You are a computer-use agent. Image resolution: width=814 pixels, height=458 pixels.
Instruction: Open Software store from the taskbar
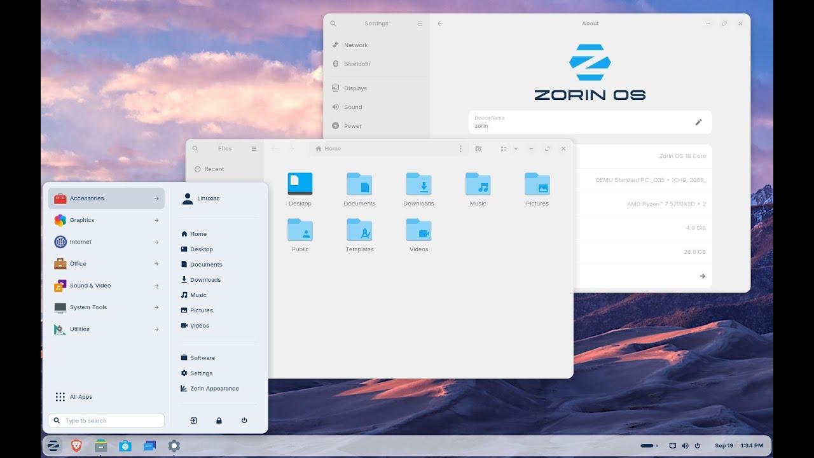pos(125,446)
